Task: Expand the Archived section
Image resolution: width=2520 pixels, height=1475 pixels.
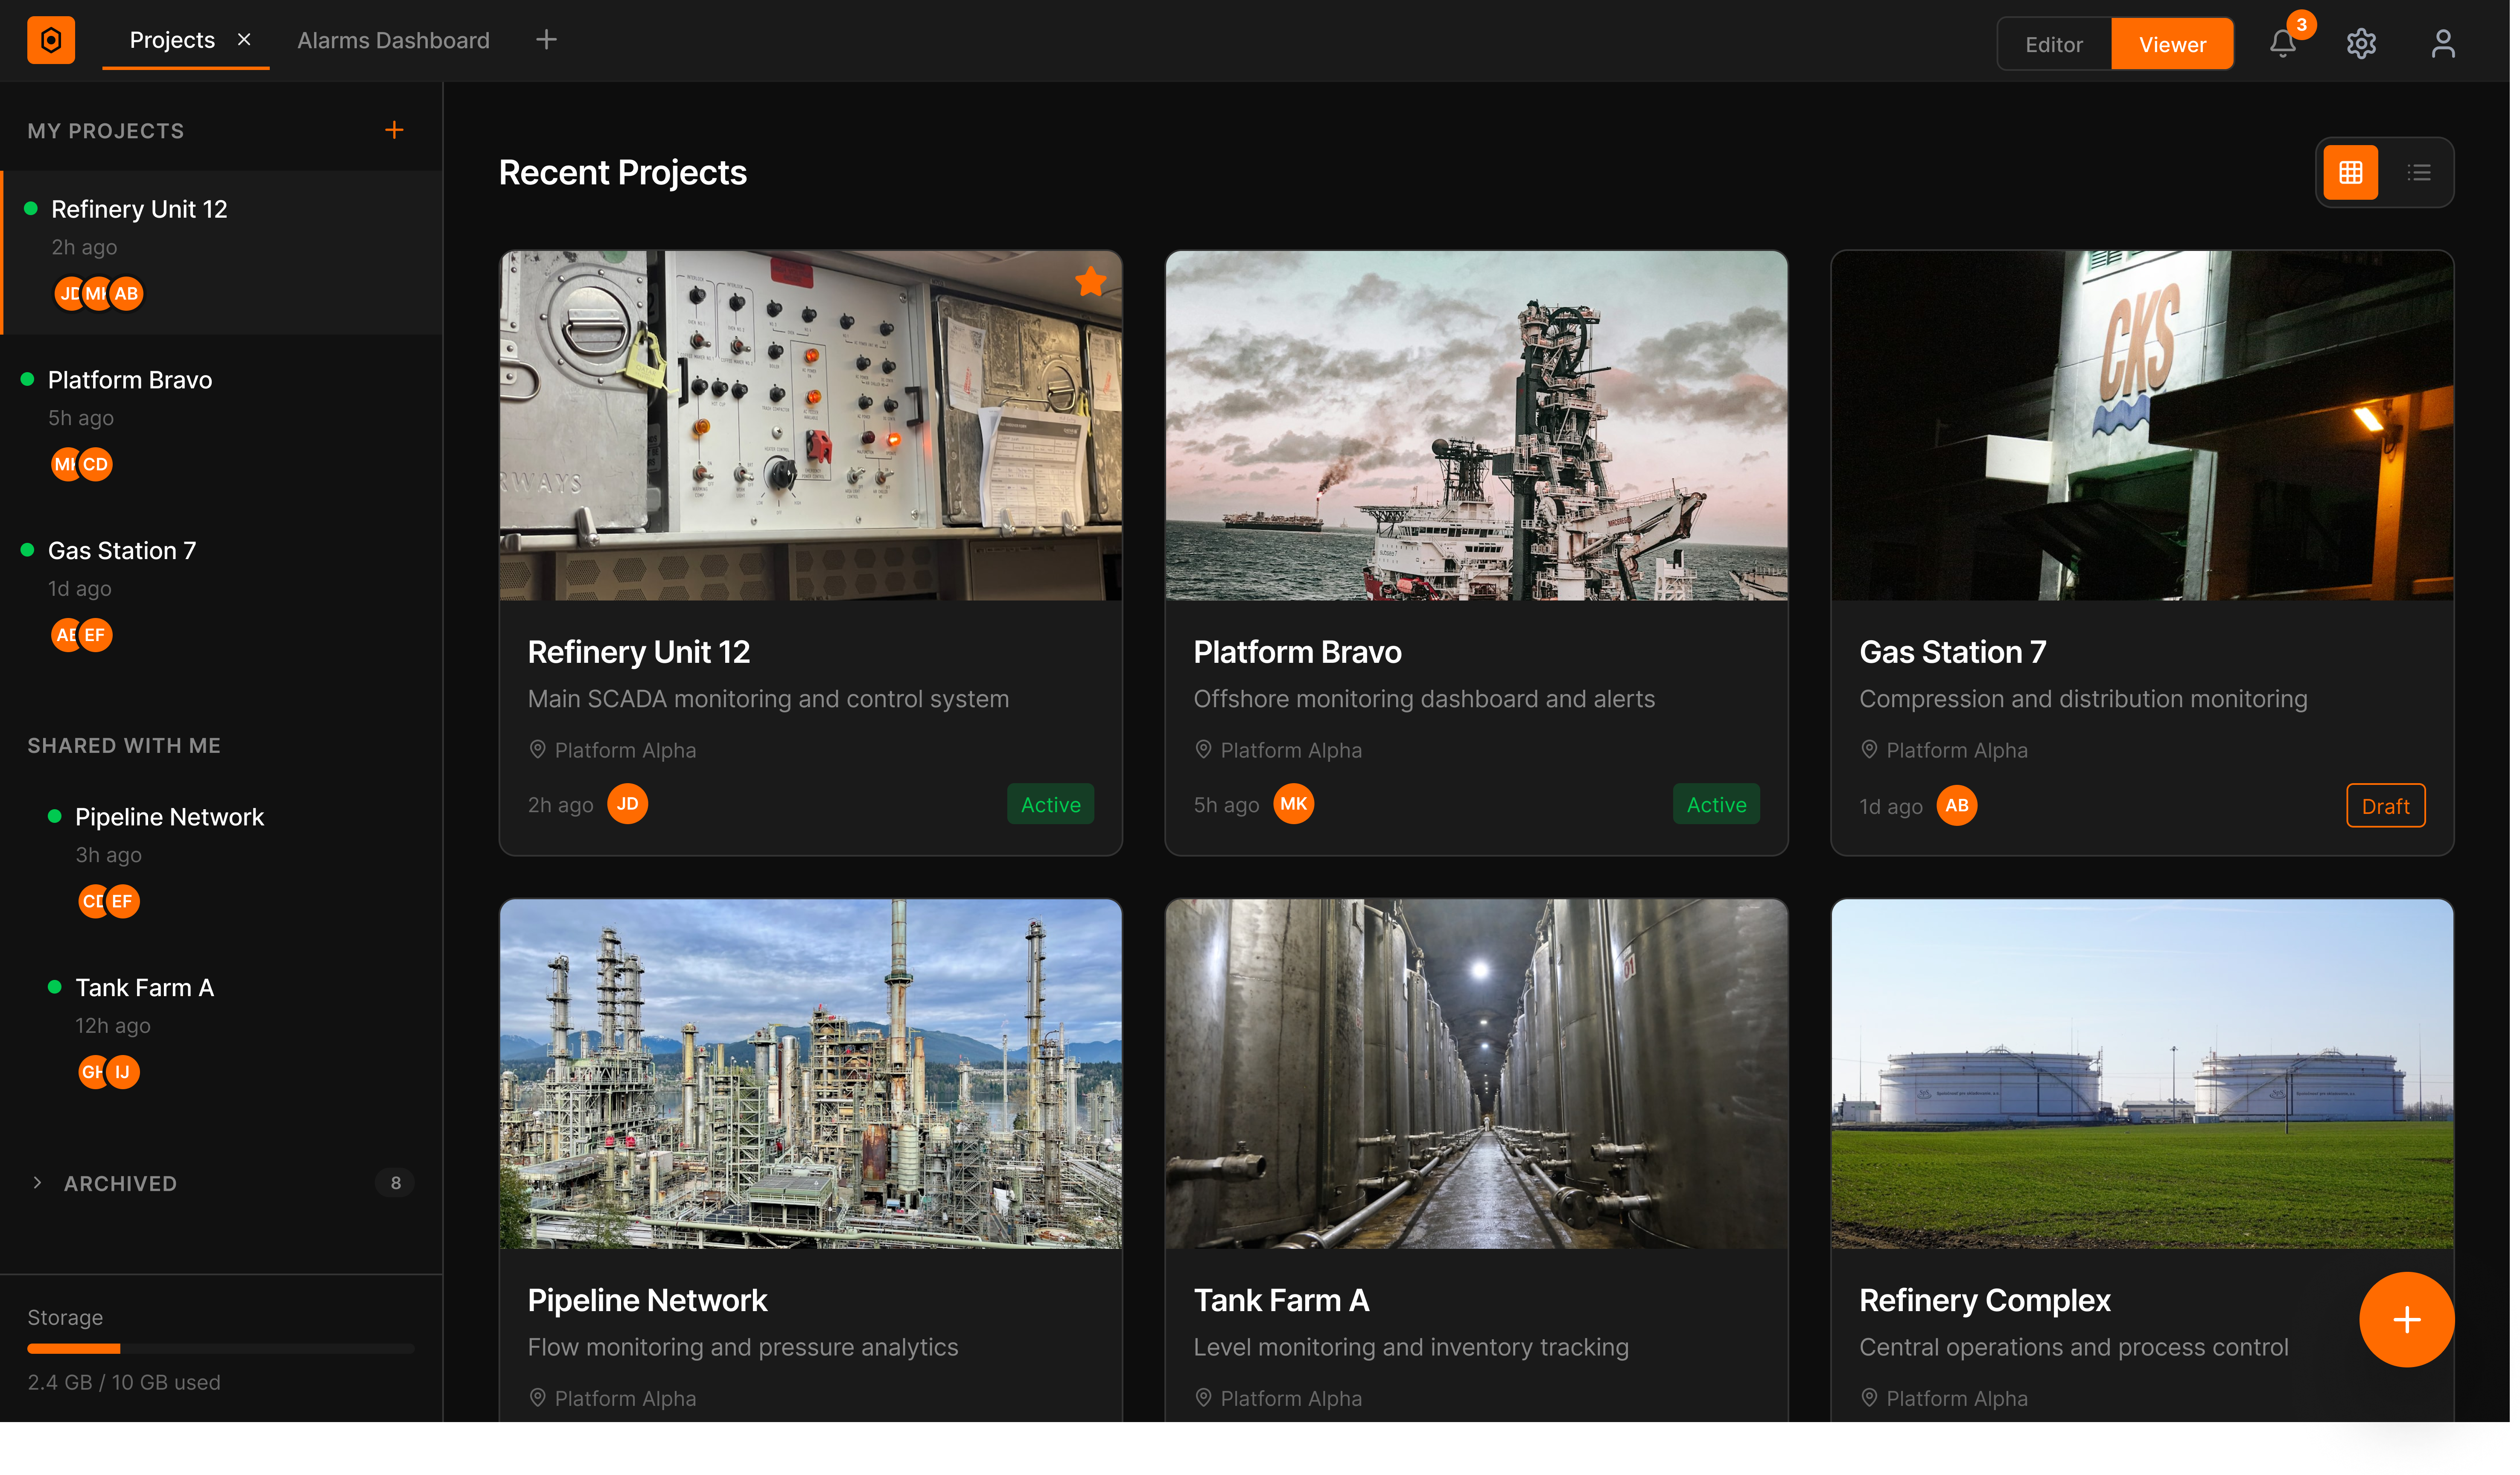Action: pyautogui.click(x=37, y=1183)
